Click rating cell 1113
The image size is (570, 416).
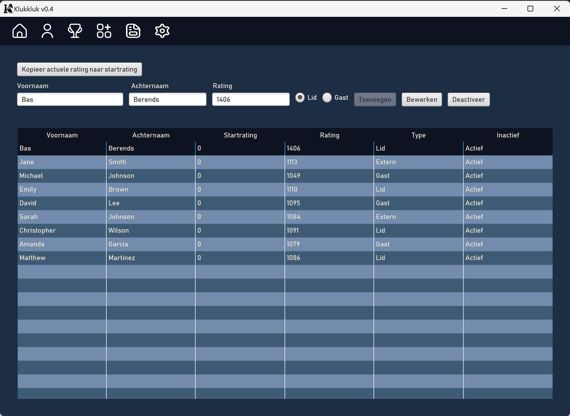tap(329, 162)
